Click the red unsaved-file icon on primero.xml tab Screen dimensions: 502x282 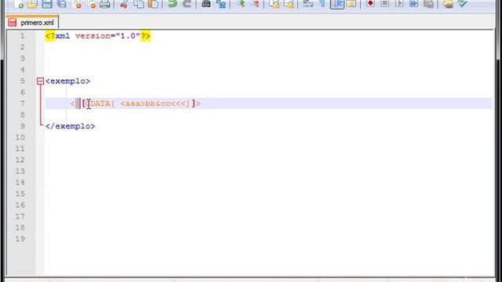(13, 23)
